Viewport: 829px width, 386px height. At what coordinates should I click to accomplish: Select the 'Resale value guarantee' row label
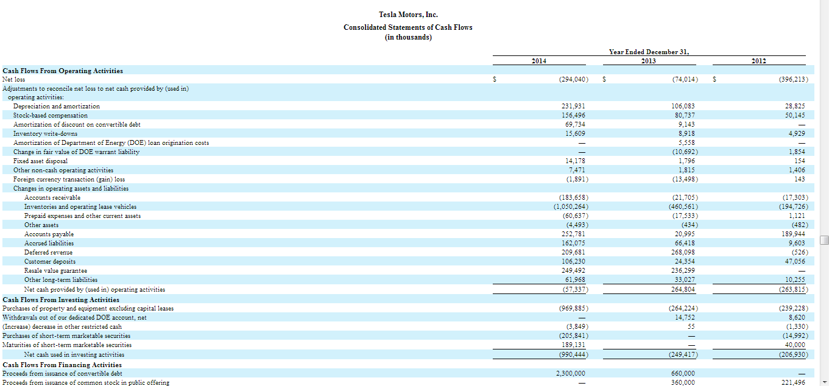pos(55,270)
